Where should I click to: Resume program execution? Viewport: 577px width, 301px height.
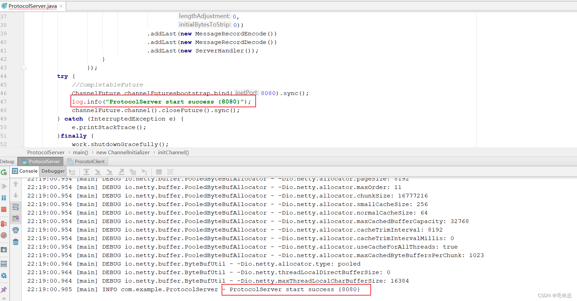tap(4, 186)
